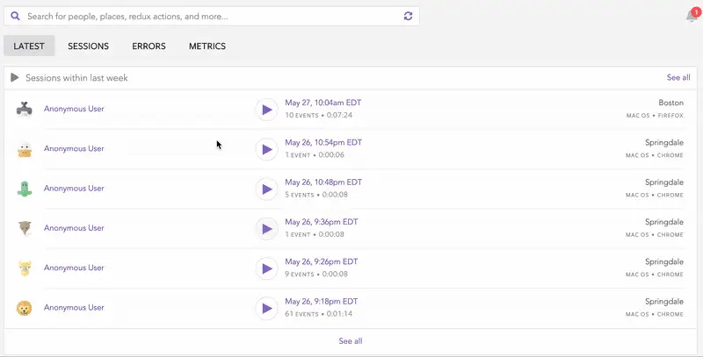Click See all link at top right
Viewport: 703px width, 357px height.
[678, 78]
